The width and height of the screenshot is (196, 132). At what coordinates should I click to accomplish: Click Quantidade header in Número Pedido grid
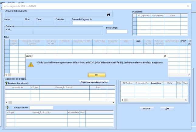(x=74, y=113)
